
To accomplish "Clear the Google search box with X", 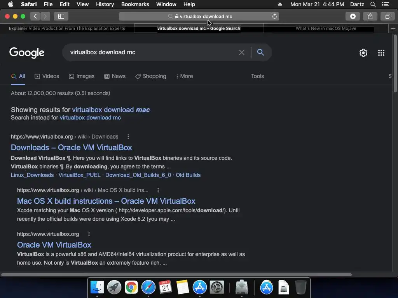I will pyautogui.click(x=242, y=52).
